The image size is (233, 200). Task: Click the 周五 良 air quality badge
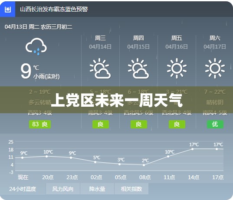pyautogui.click(x=177, y=124)
